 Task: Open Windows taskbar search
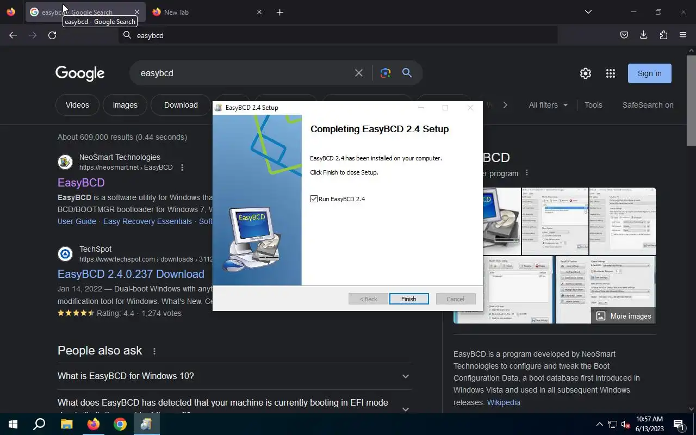[39, 424]
